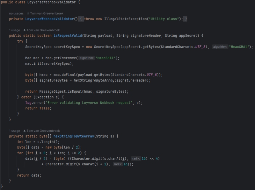Click the 'algorithm:' inlay hint in Mac.getInstance

(x=87, y=58)
